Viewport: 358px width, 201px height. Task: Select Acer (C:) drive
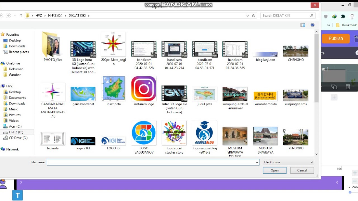(15, 126)
